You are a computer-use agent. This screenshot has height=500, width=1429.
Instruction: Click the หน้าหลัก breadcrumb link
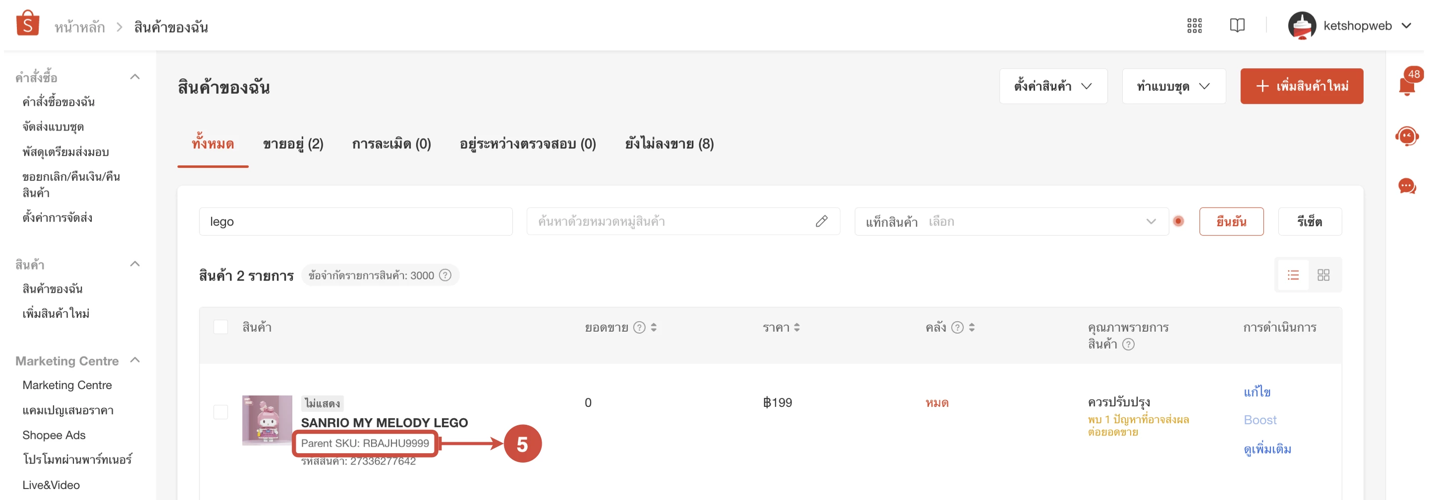click(79, 26)
